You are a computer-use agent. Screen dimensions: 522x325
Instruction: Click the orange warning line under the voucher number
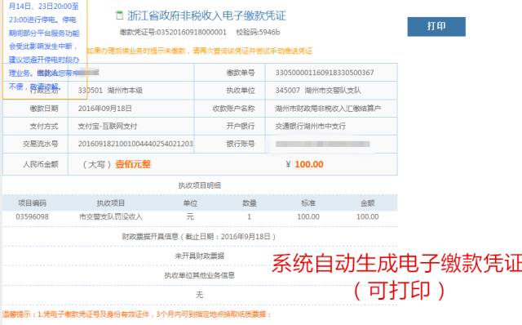pos(199,51)
